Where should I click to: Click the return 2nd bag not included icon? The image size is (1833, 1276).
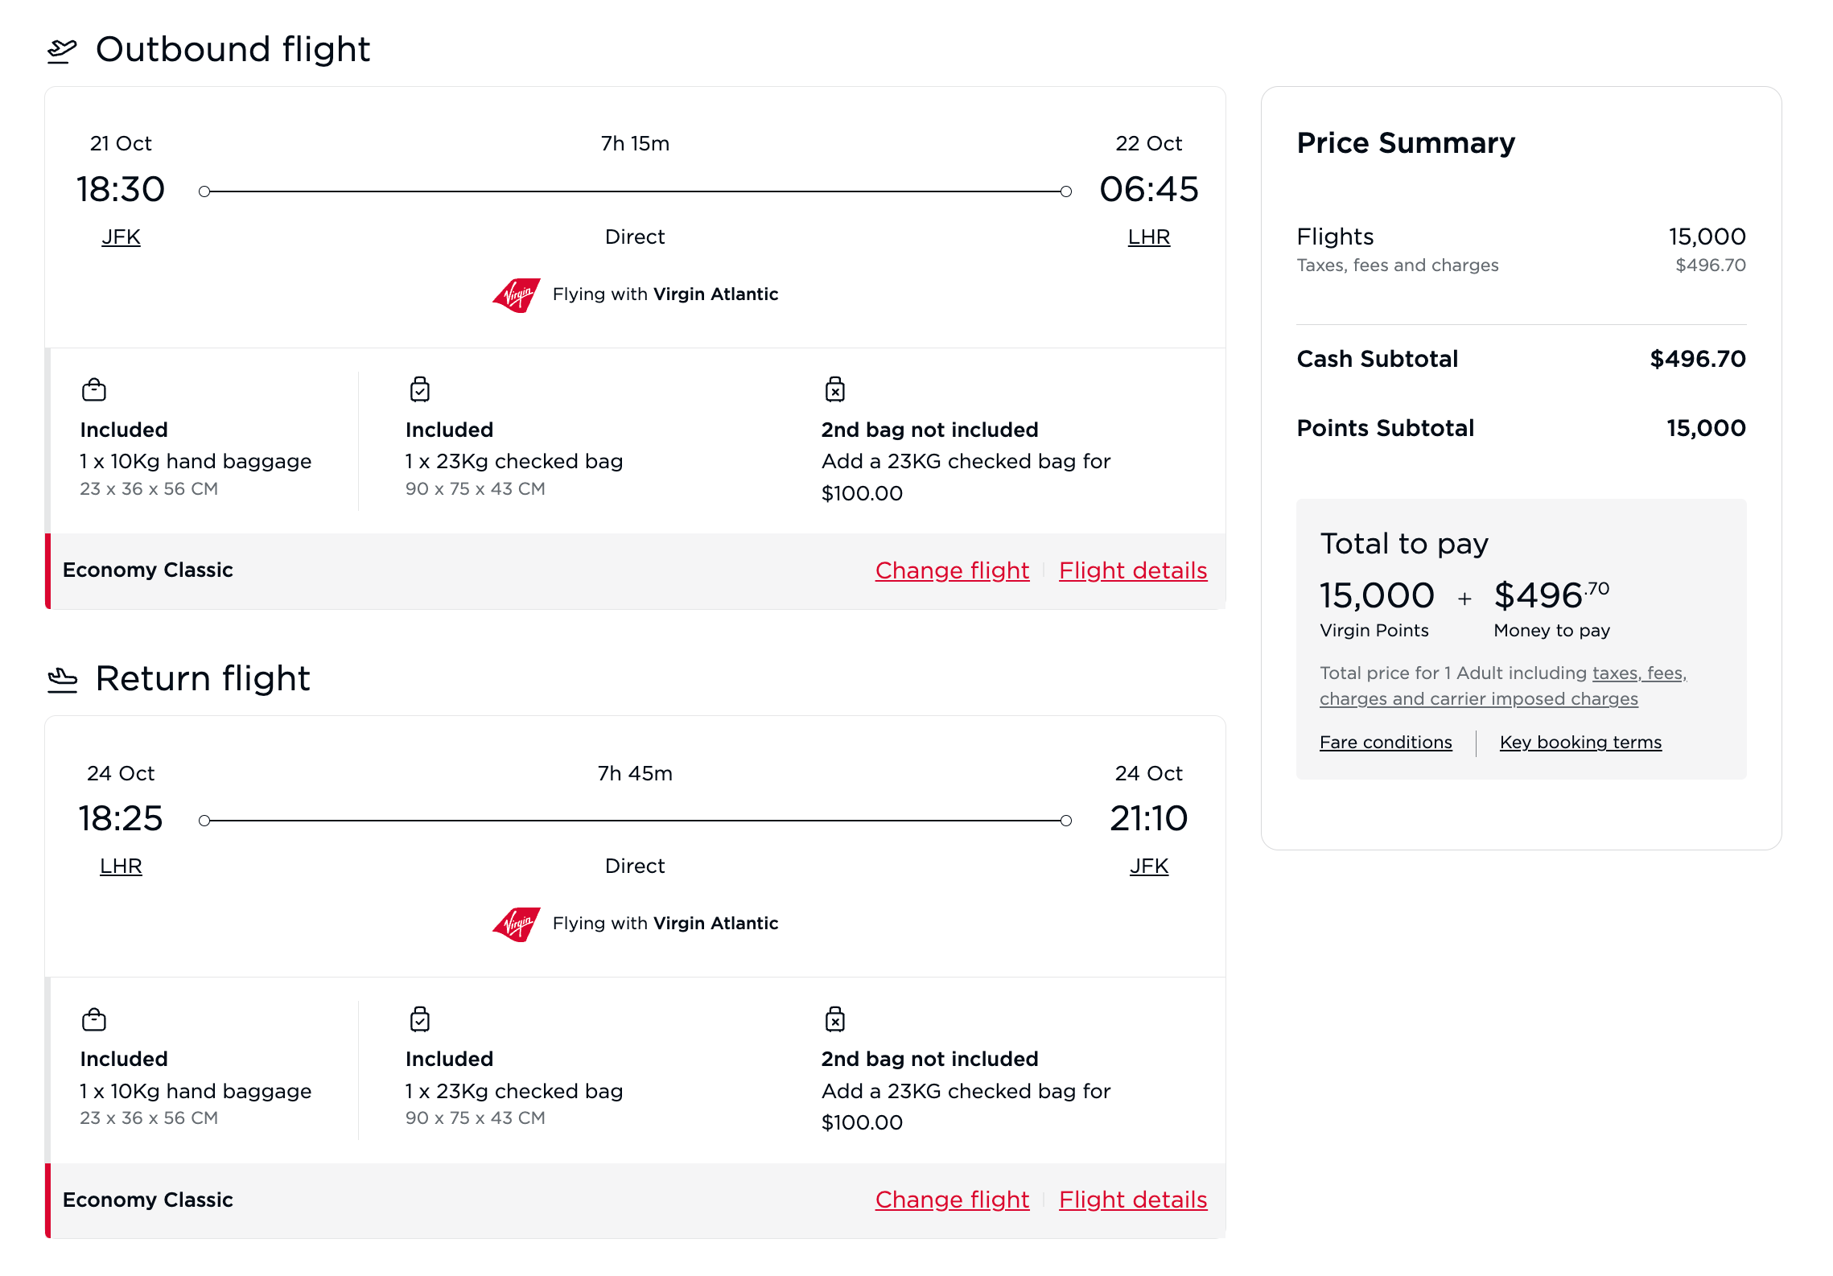[835, 1019]
